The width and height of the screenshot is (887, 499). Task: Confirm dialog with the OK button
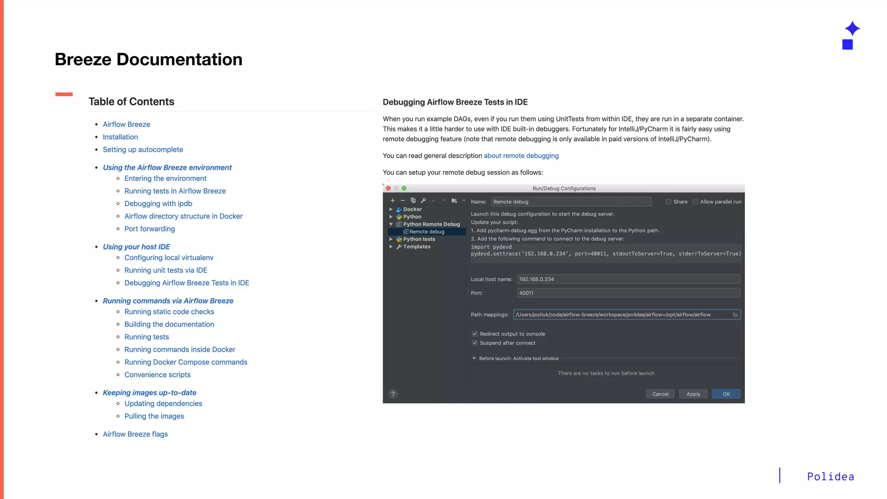tap(726, 394)
